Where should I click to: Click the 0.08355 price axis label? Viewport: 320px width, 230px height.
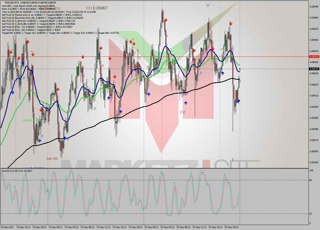click(314, 162)
